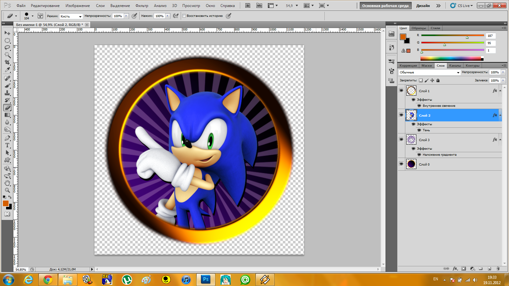Open the Режим Кисть dropdown
Image resolution: width=509 pixels, height=286 pixels.
(71, 16)
